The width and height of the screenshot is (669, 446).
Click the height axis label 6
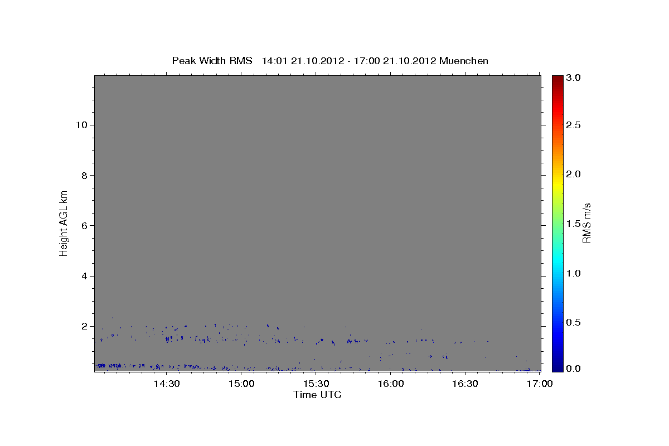coord(83,226)
